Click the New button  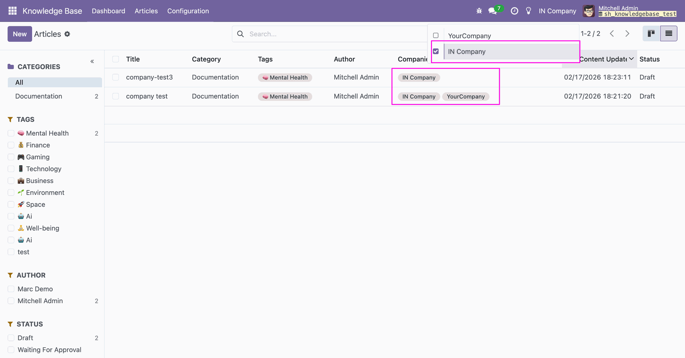(20, 34)
